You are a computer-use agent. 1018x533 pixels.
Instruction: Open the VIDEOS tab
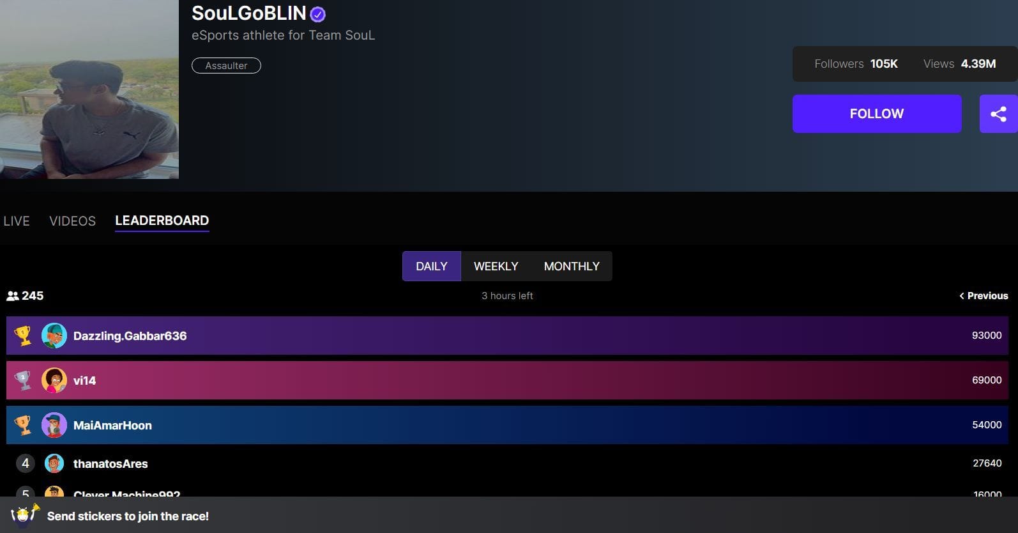72,221
